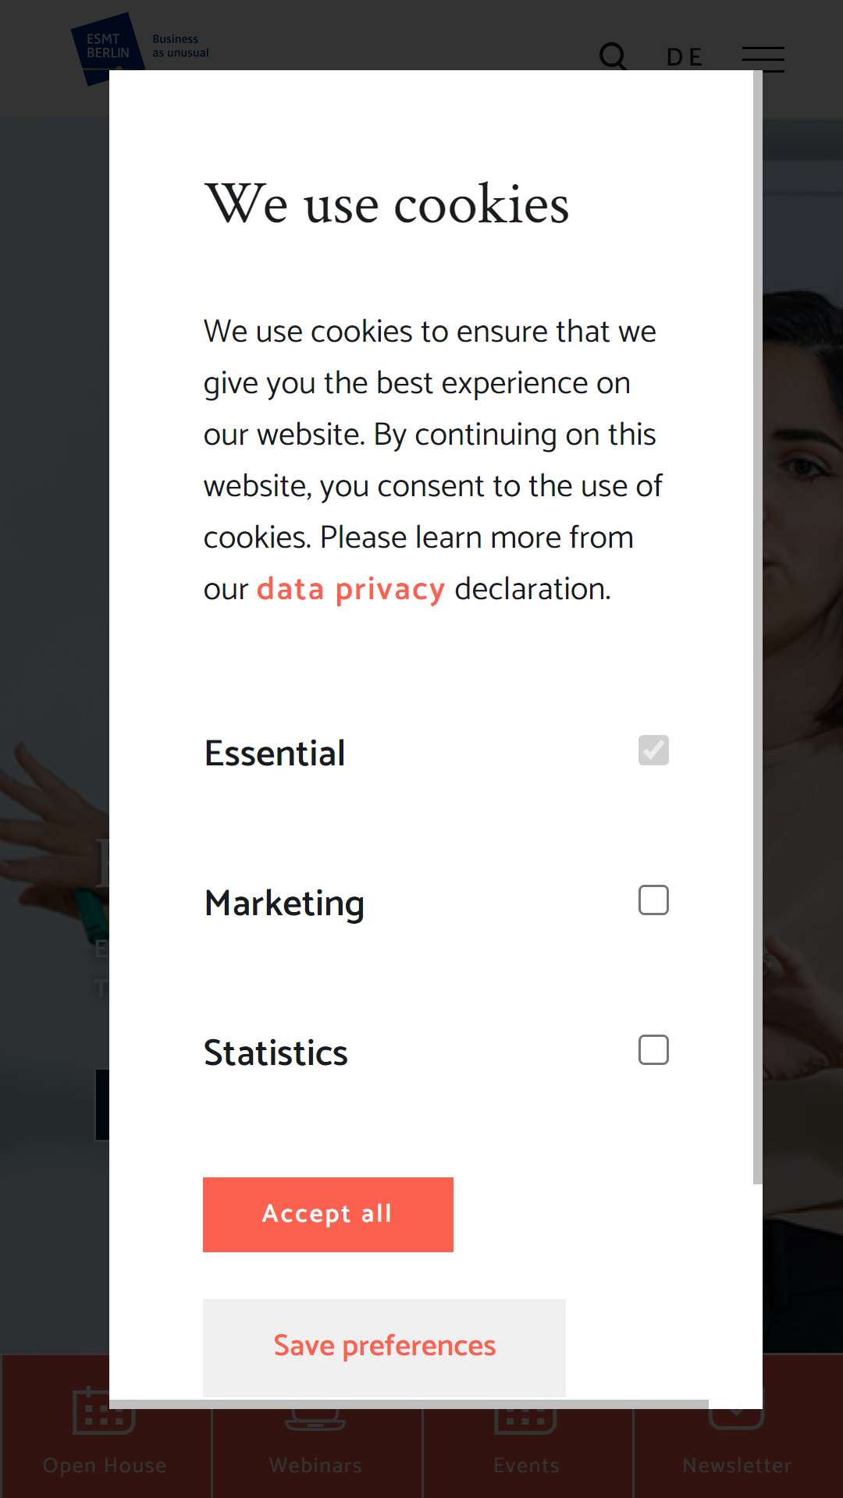Click the ESMT Berlin logo
This screenshot has height=1498, width=843.
(x=140, y=48)
